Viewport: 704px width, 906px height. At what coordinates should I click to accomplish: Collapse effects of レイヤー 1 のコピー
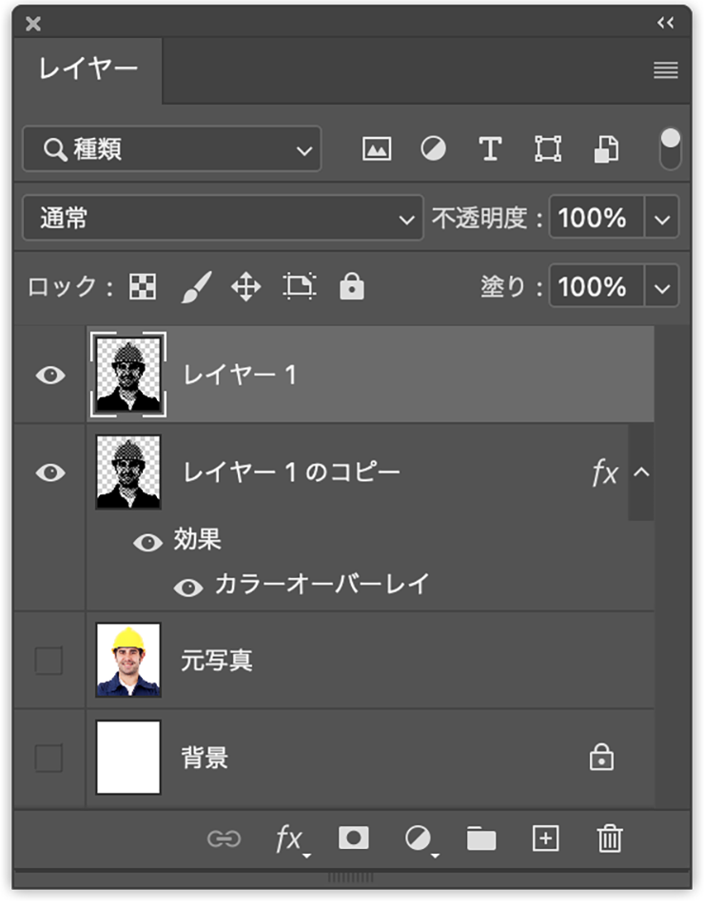click(x=642, y=472)
